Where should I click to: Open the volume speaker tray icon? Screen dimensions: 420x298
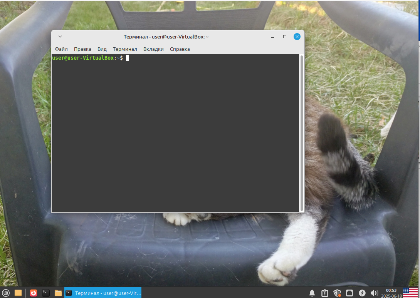pyautogui.click(x=374, y=293)
